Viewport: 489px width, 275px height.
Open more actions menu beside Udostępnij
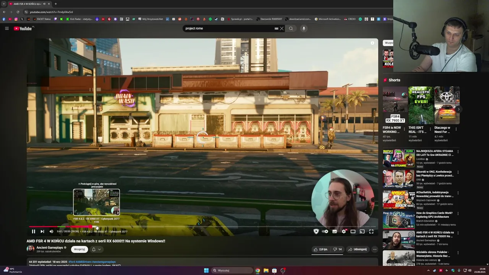374,249
